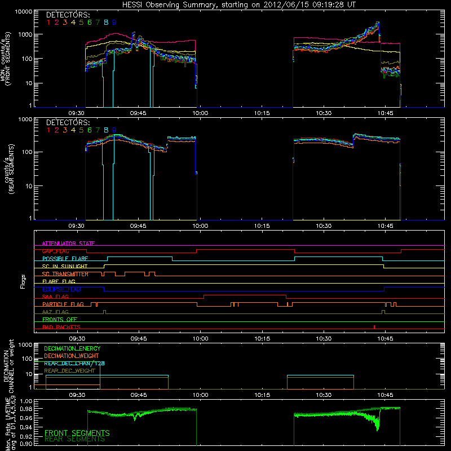Screen dimensions: 451x451
Task: Click 10:45 time label under Flags plot
Action: tap(386, 339)
